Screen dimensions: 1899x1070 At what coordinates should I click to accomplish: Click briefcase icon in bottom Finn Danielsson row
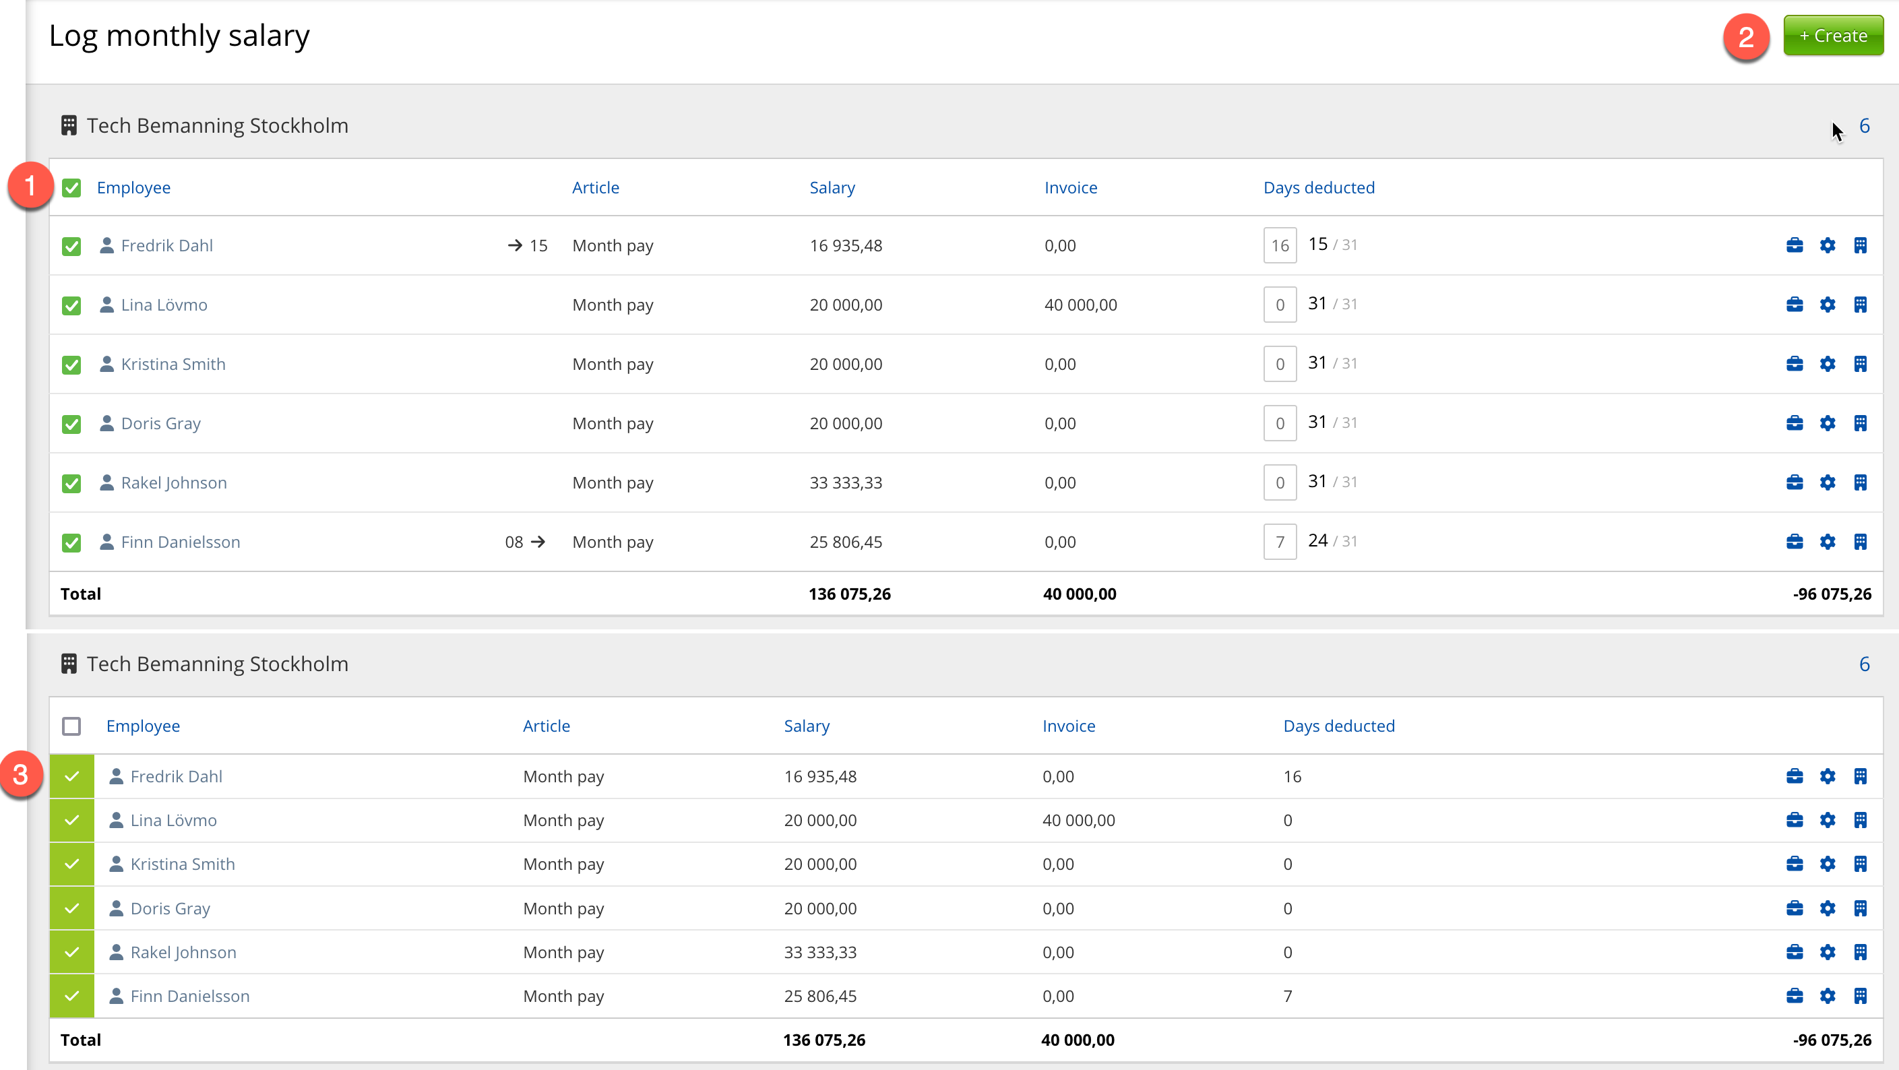point(1795,997)
